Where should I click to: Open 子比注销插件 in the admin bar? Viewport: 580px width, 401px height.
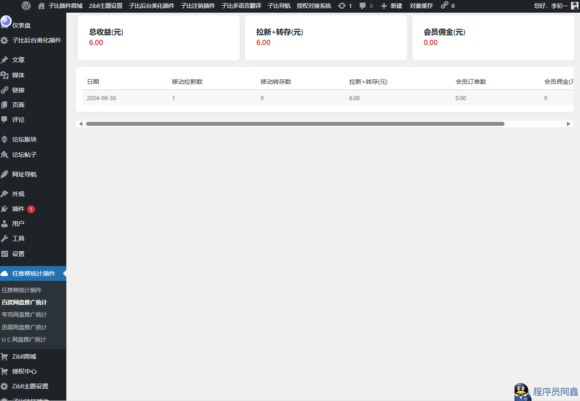(198, 6)
